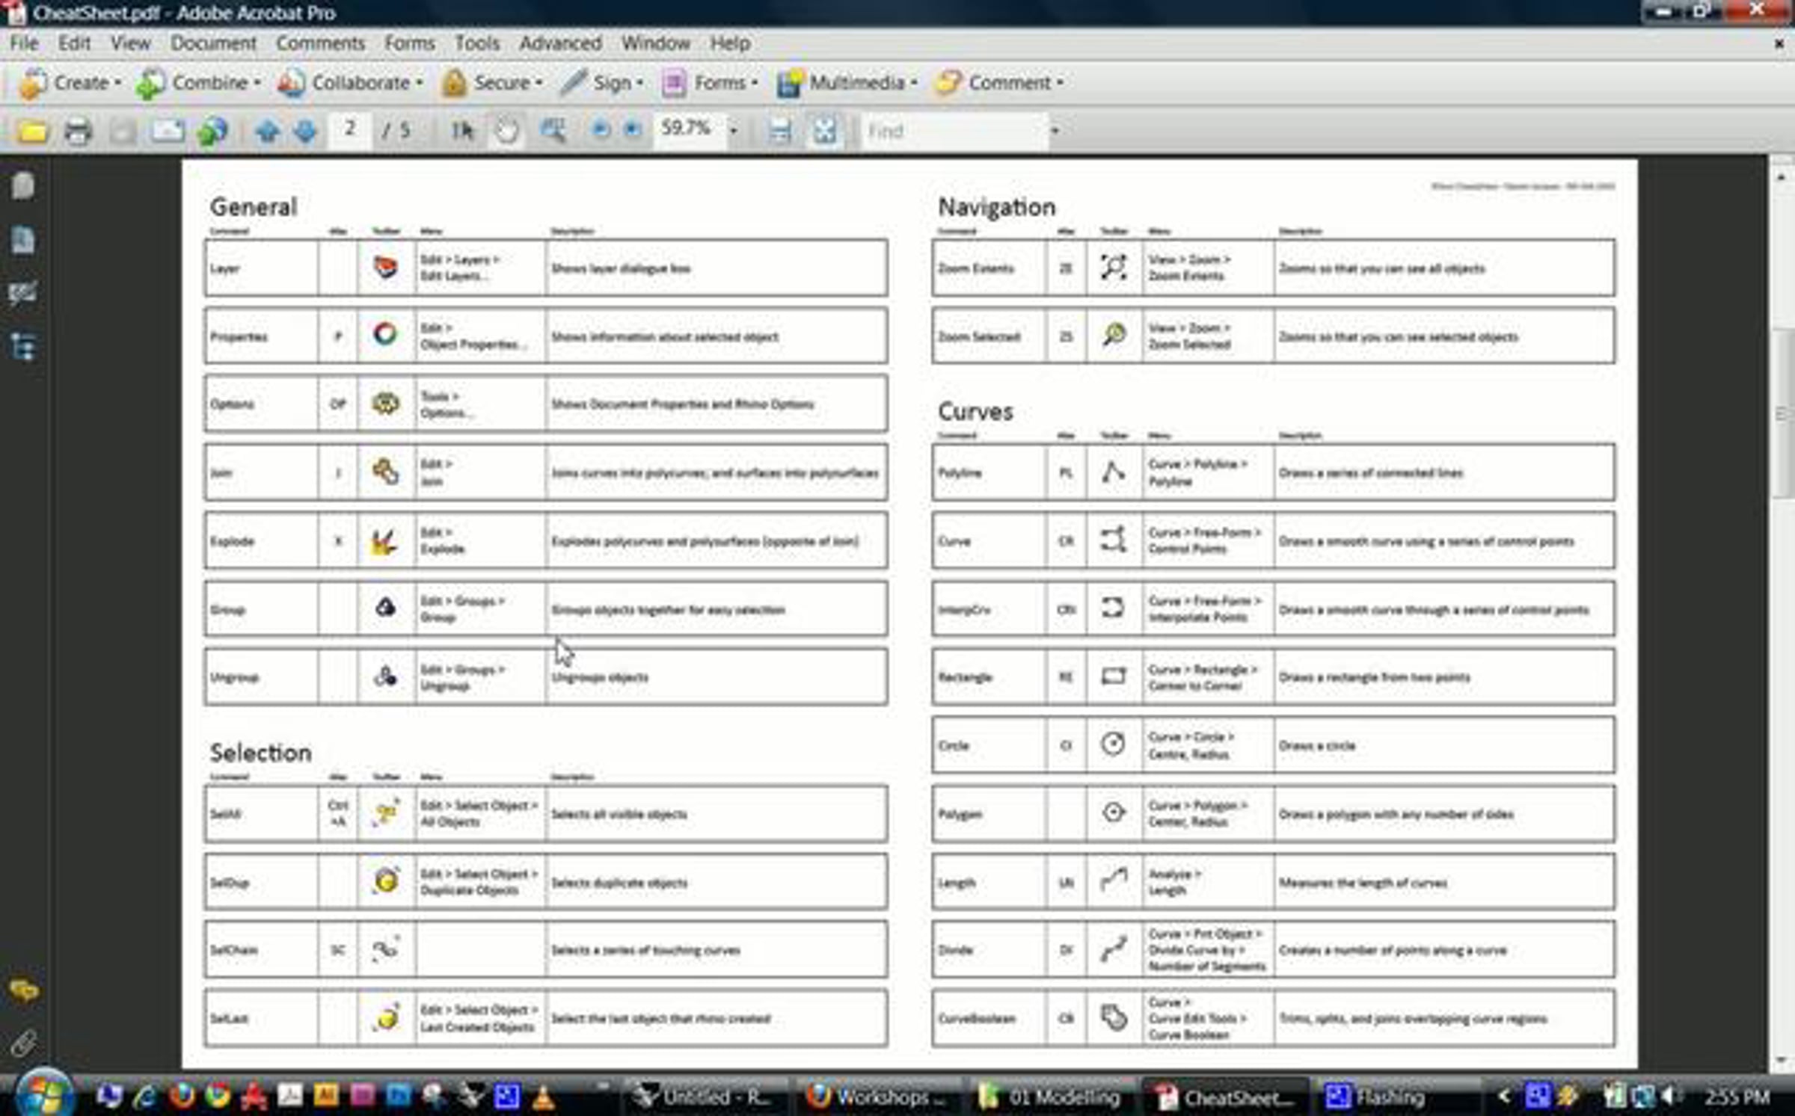
Task: Open the Bookmarks navigation panel
Action: (x=23, y=240)
